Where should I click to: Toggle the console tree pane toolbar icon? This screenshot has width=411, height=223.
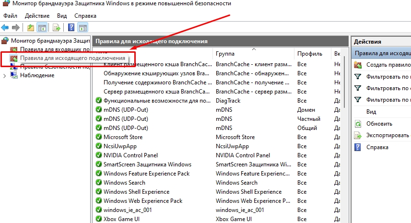coord(42,27)
